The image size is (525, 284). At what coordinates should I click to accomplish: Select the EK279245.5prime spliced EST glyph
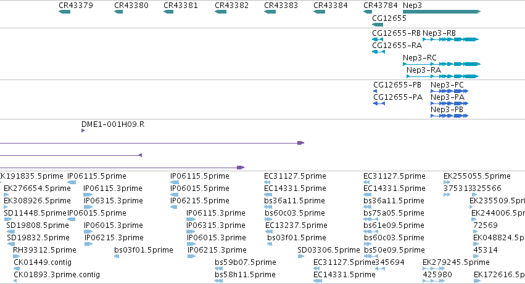[434, 269]
